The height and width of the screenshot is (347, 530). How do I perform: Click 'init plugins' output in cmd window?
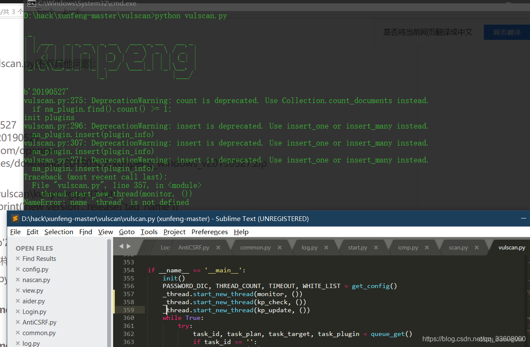(x=49, y=118)
